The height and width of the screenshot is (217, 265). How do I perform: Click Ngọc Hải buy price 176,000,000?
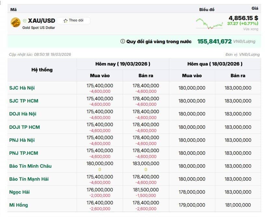[100, 190]
